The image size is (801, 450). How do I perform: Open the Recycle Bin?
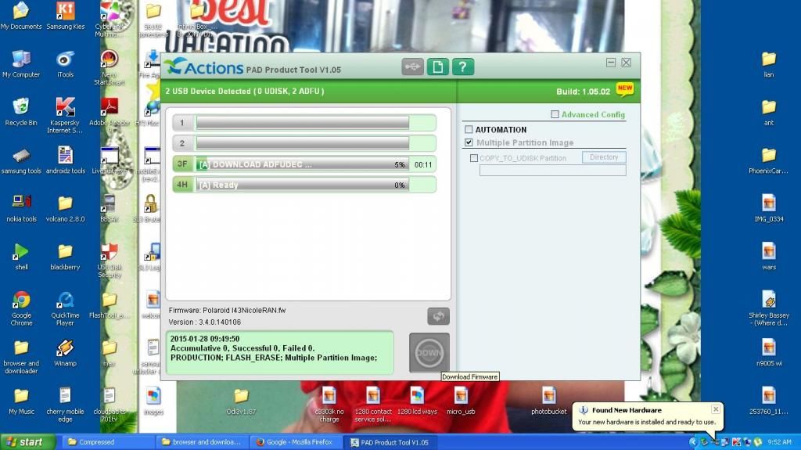point(21,112)
